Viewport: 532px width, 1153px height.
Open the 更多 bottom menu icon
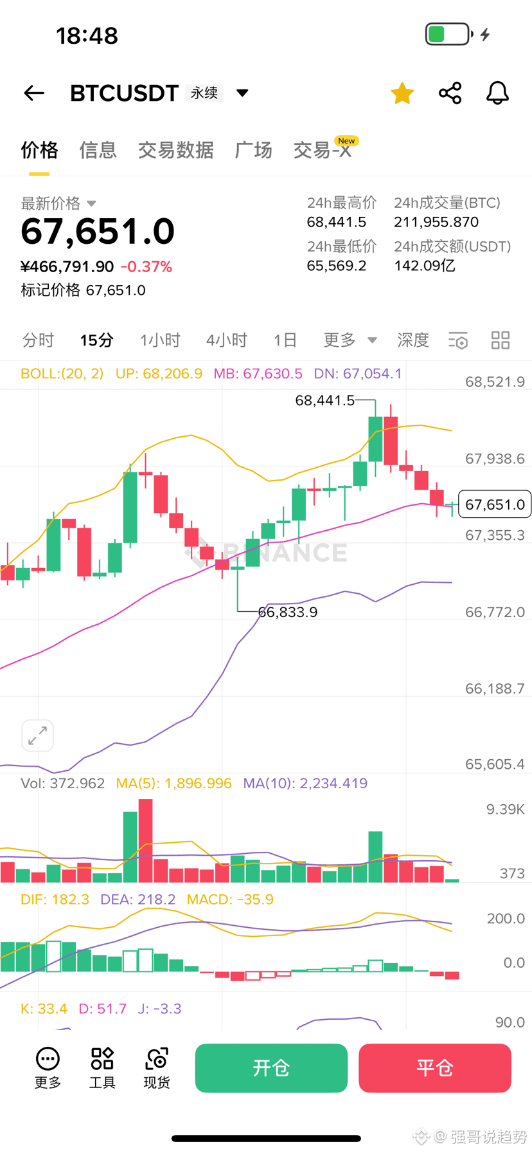click(x=48, y=1067)
